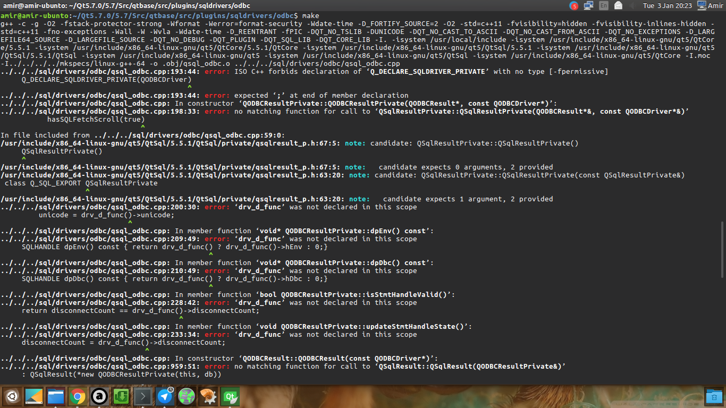Open the mail envelope indicator
The height and width of the screenshot is (408, 726).
point(618,6)
